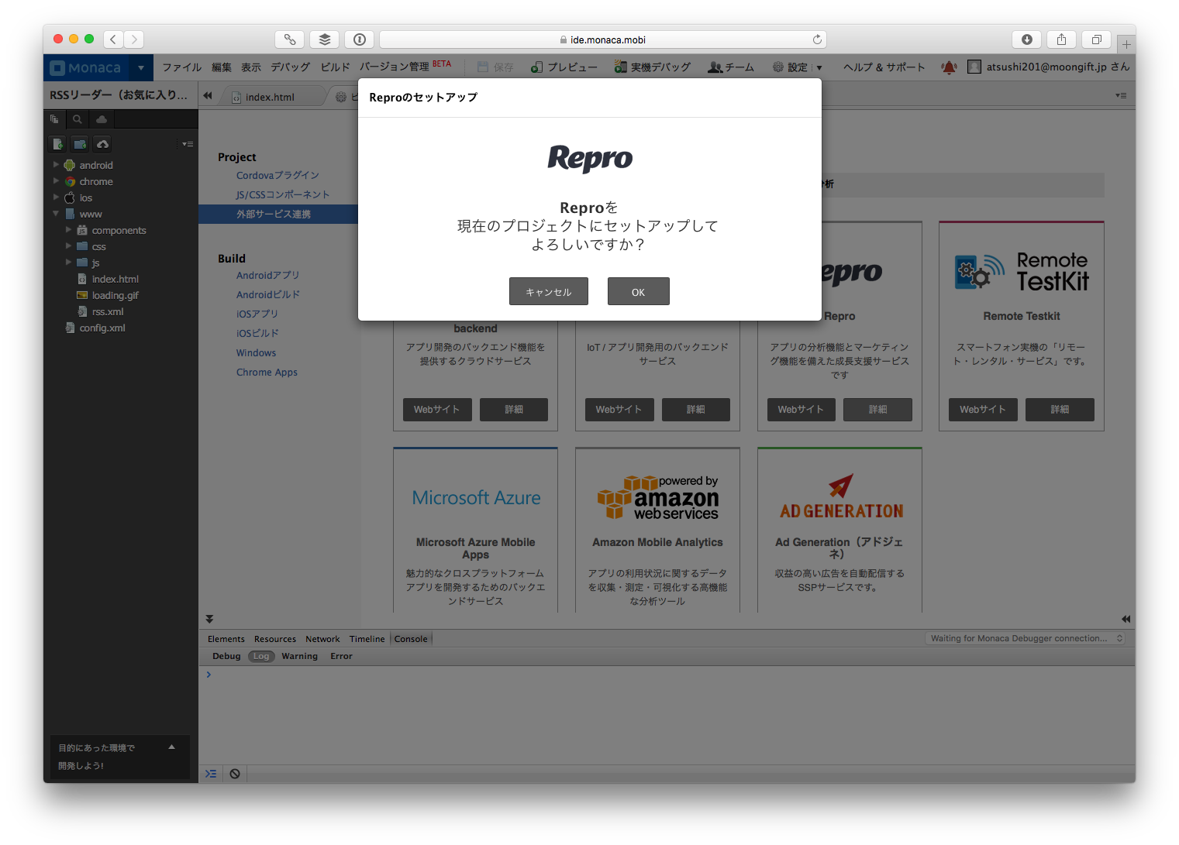This screenshot has width=1179, height=845.
Task: Switch to the Network debugger tab
Action: coord(322,639)
